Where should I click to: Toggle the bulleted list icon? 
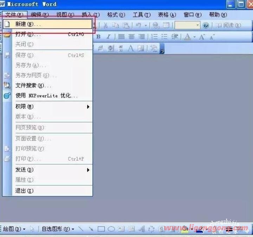point(164,37)
